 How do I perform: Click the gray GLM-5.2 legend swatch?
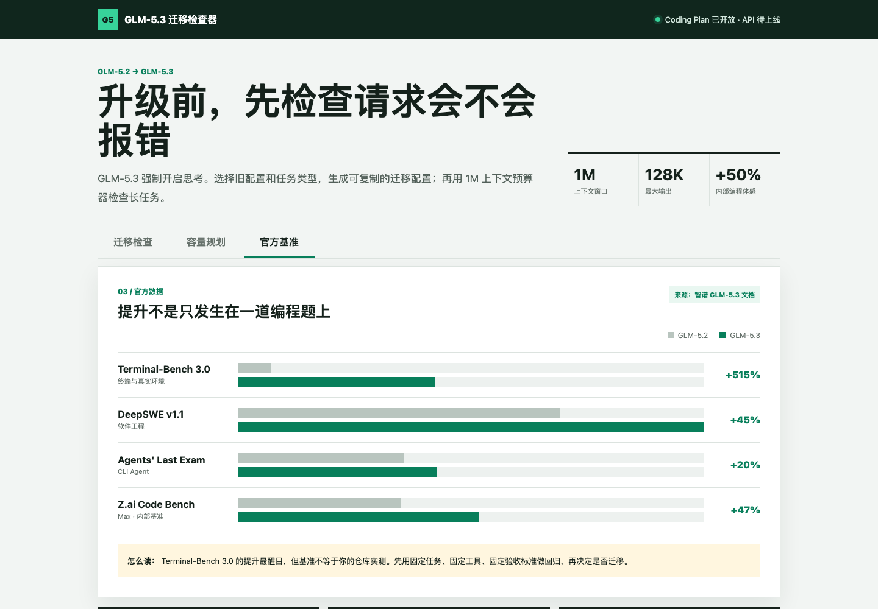tap(671, 335)
